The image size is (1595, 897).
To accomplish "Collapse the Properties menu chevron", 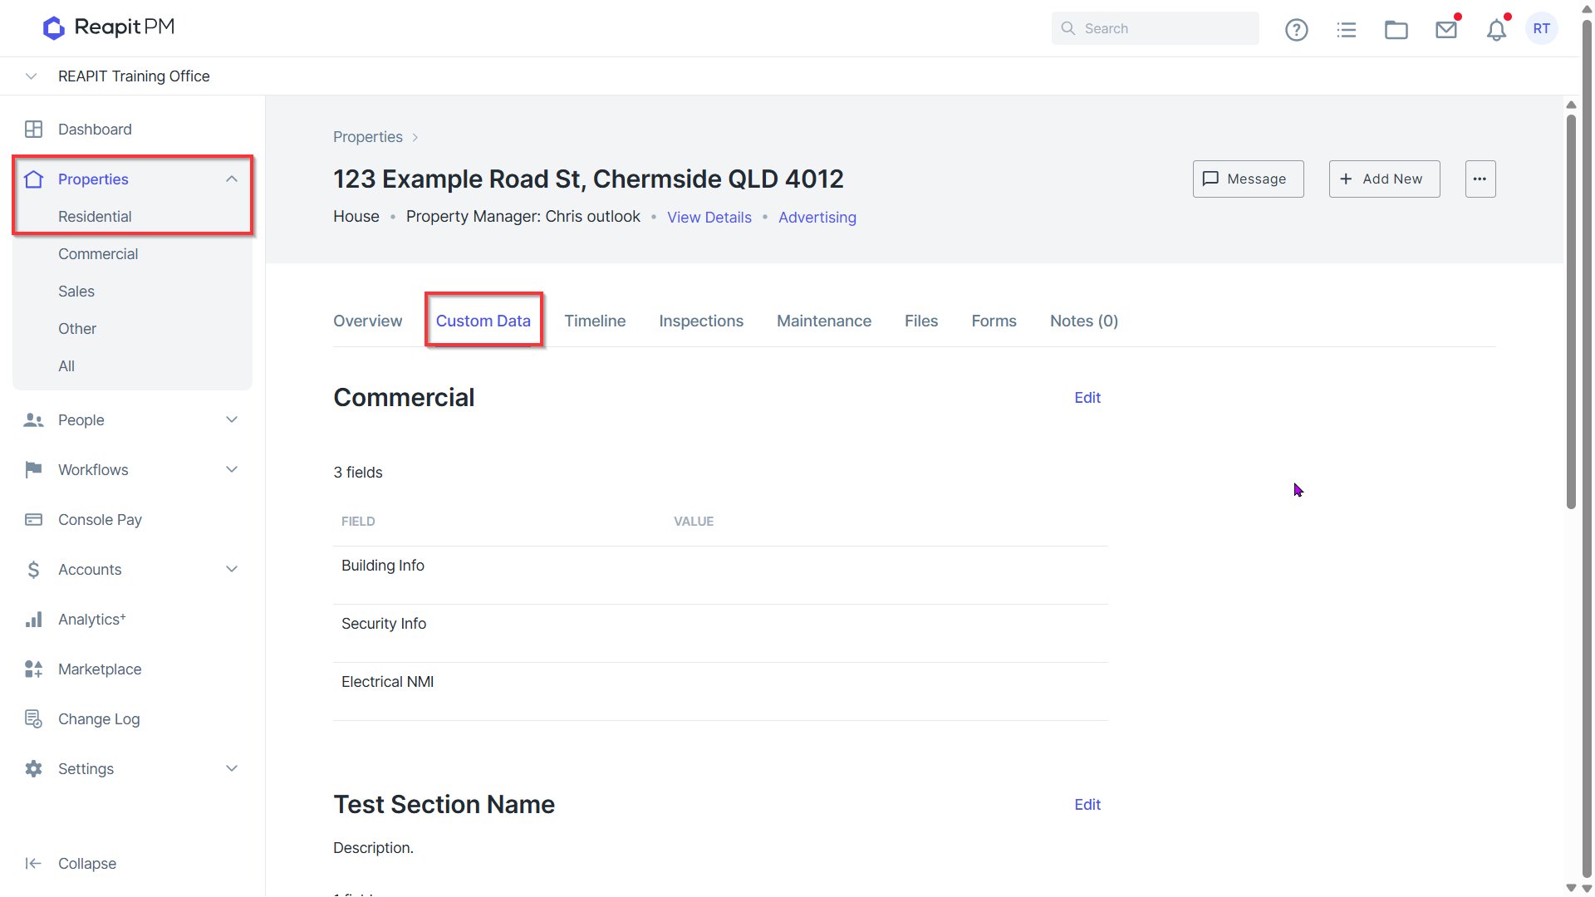I will click(x=232, y=179).
